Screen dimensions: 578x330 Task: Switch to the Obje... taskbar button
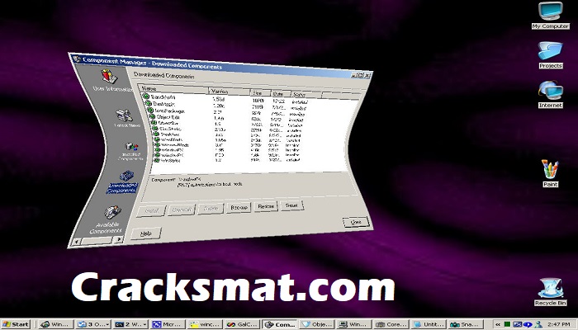coord(317,324)
